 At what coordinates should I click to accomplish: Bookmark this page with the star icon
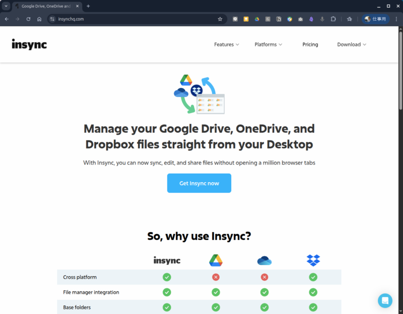(x=220, y=19)
